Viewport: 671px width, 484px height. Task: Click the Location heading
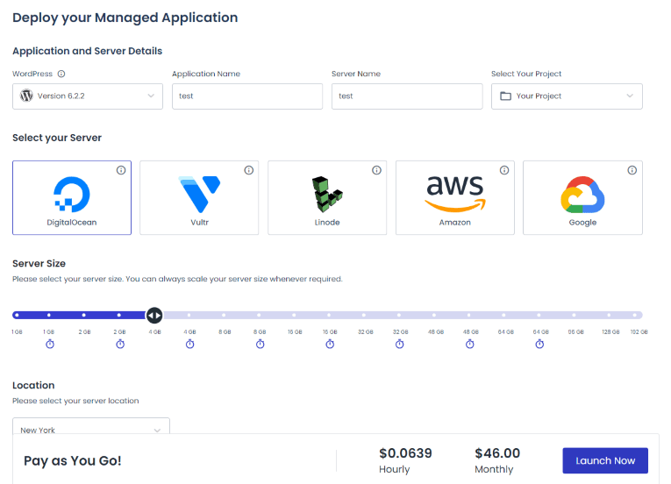[33, 385]
